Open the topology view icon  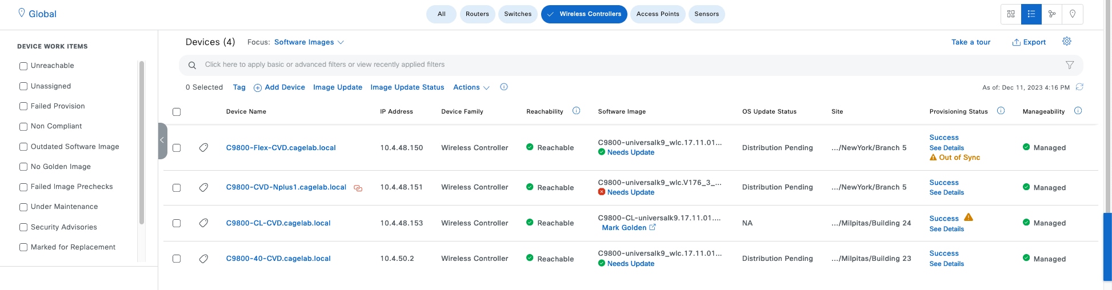tap(1052, 14)
